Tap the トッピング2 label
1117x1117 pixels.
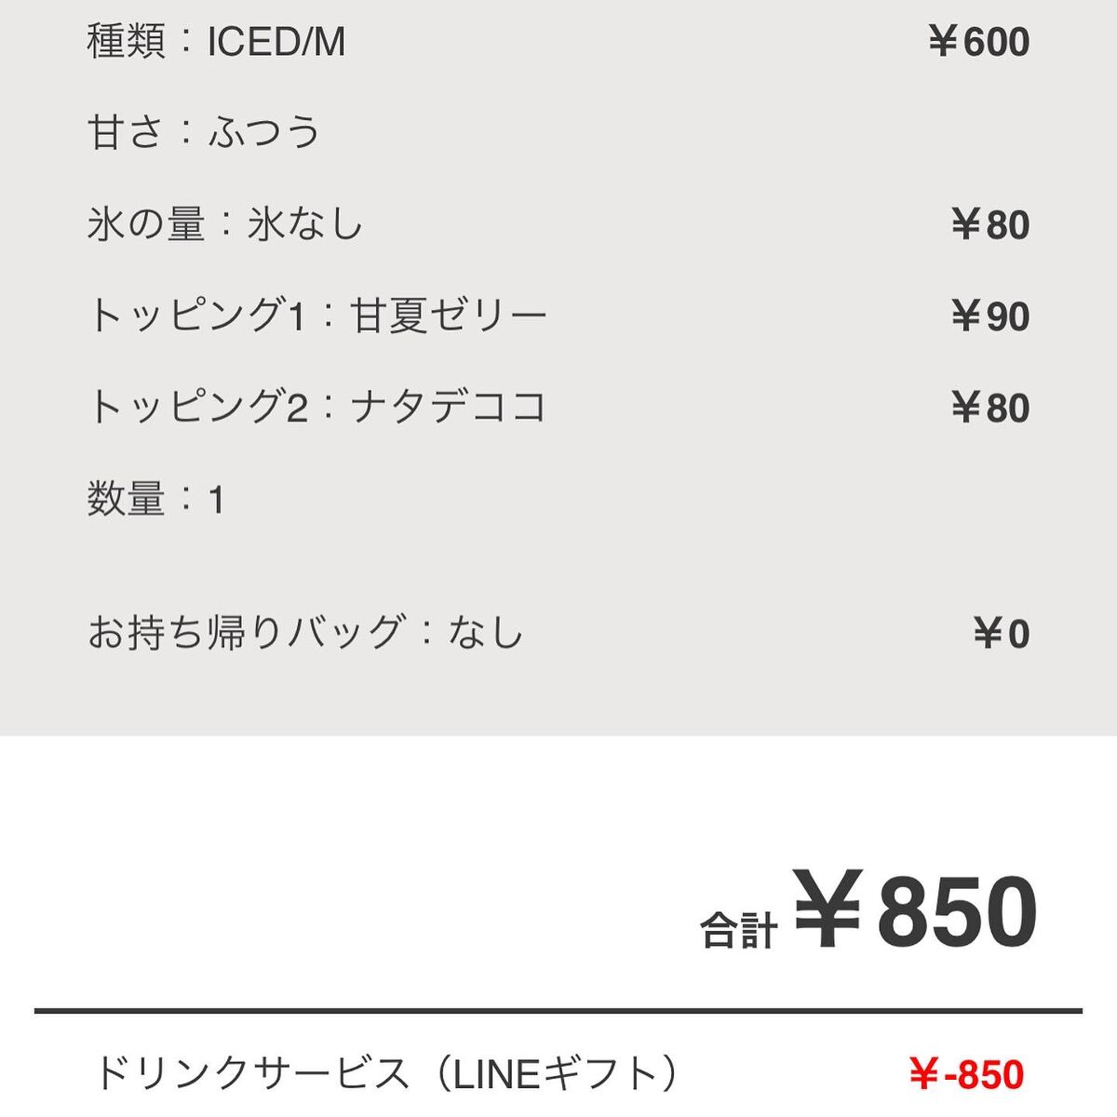coord(198,408)
